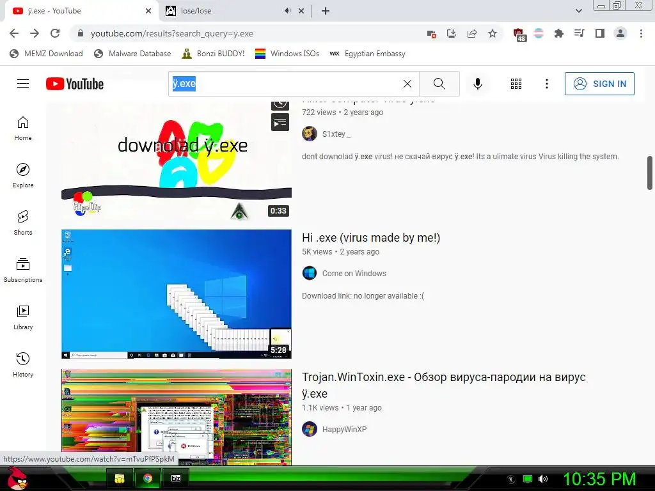This screenshot has width=655, height=491.
Task: Go to the YouTube logo home
Action: pos(75,84)
